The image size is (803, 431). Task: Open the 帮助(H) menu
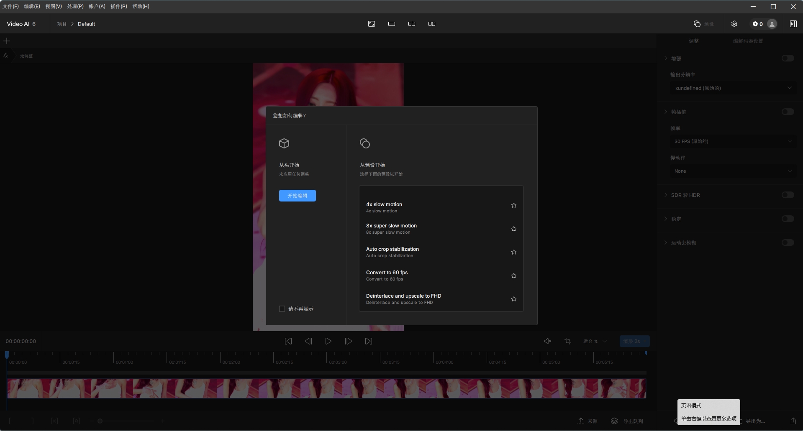tap(141, 6)
